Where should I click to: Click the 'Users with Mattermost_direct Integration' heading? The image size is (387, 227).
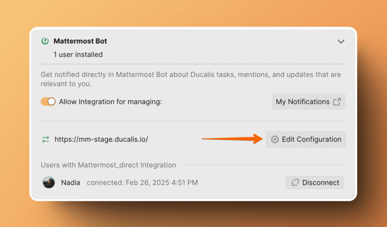click(x=108, y=165)
